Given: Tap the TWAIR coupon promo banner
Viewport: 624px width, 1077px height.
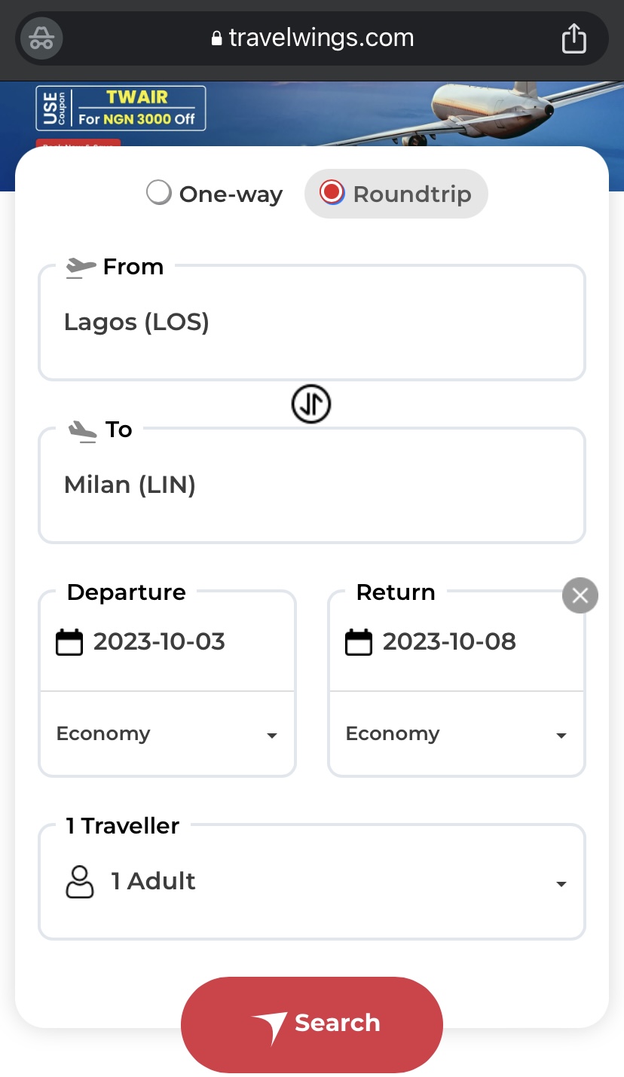Looking at the screenshot, I should pos(121,108).
